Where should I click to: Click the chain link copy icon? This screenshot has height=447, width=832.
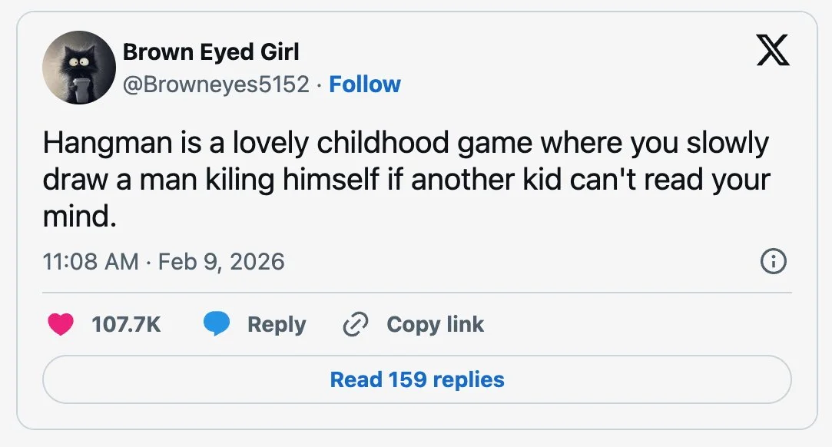355,325
